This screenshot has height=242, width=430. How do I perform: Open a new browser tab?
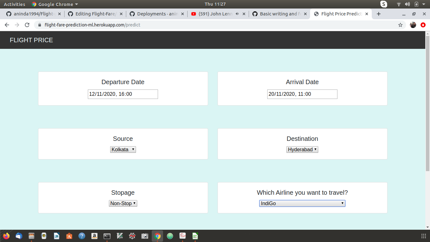click(379, 14)
